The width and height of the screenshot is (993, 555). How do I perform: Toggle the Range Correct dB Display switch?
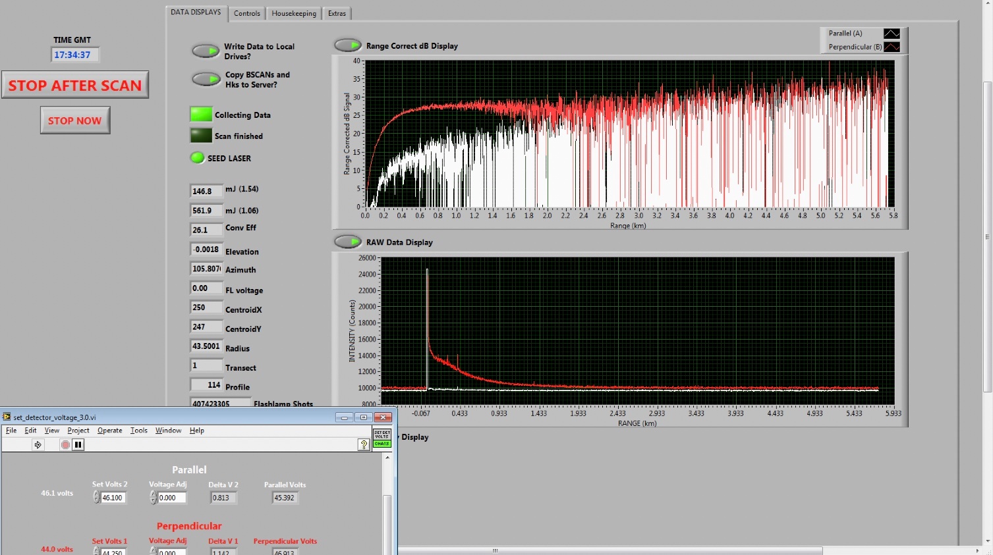click(348, 45)
